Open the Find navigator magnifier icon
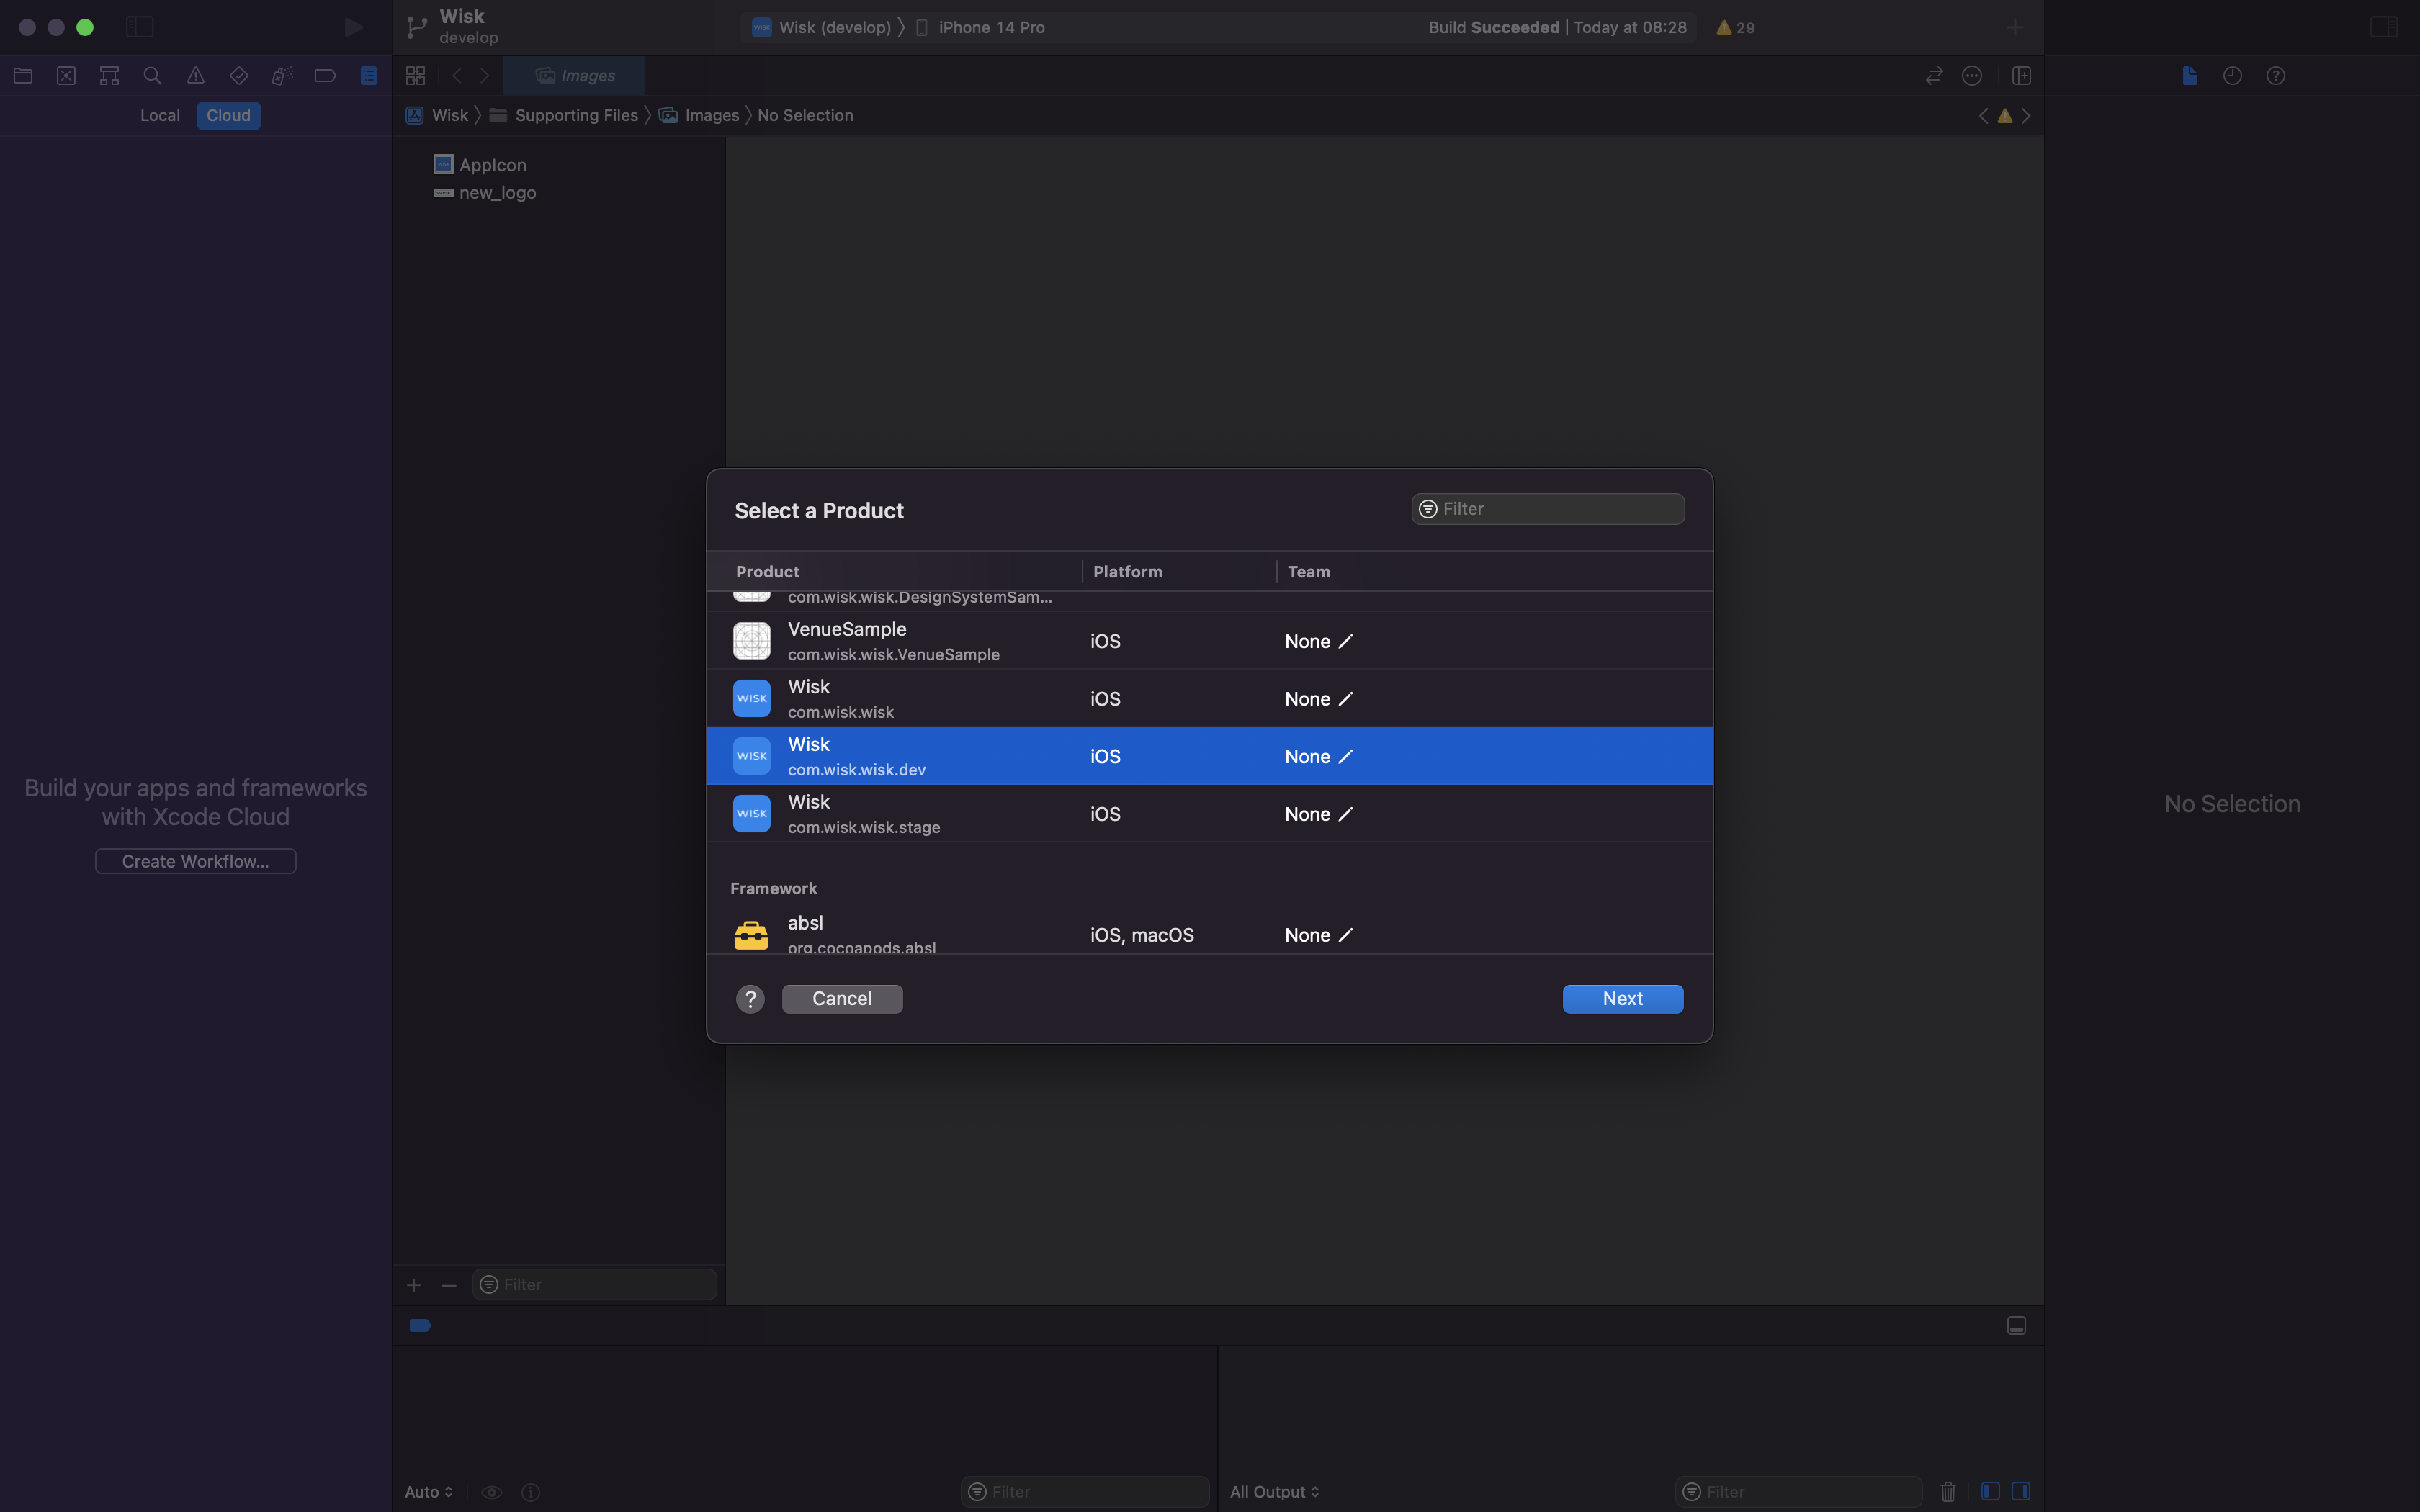Image resolution: width=2420 pixels, height=1512 pixels. click(152, 75)
